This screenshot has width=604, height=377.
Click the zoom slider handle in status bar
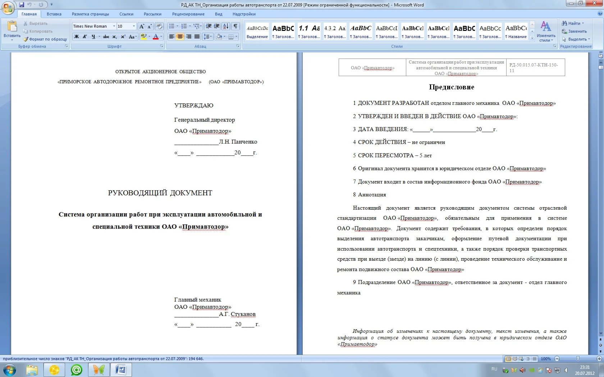point(578,359)
